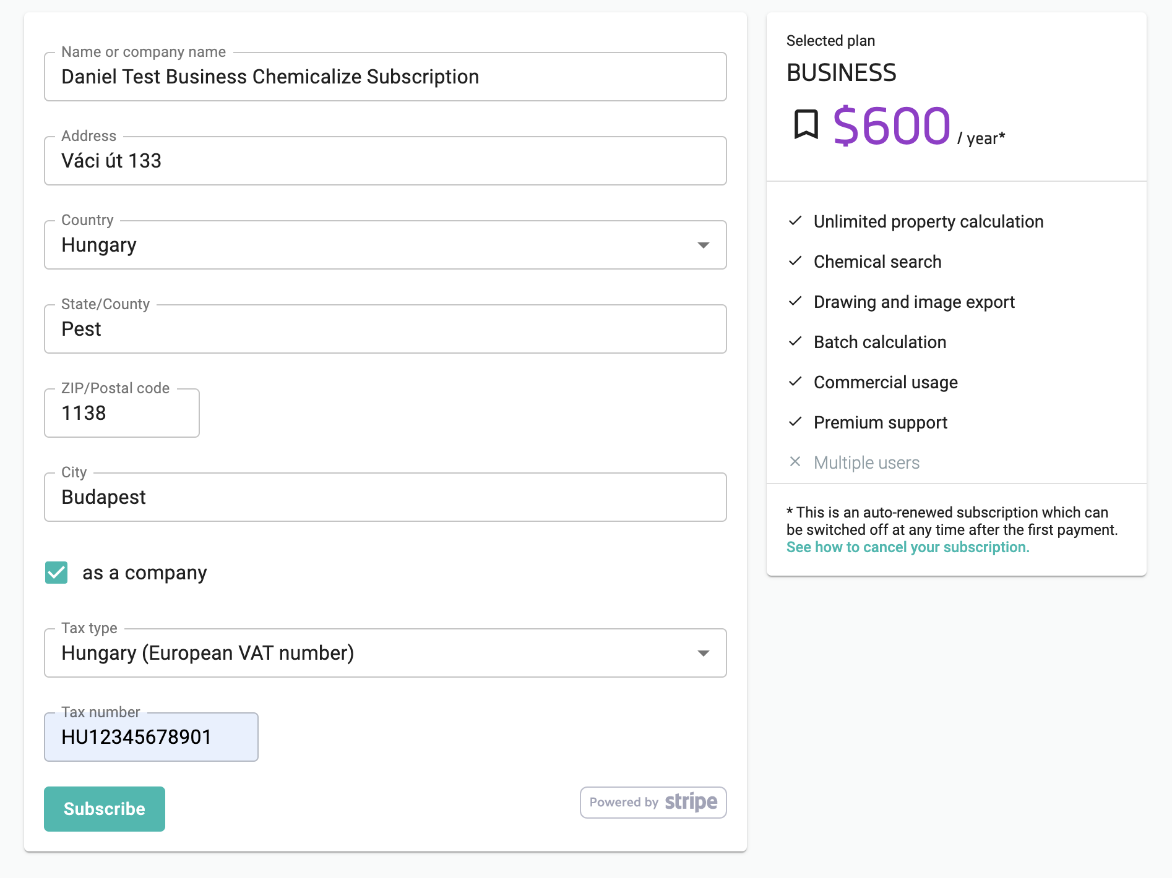This screenshot has height=878, width=1172.
Task: Click the Country dropdown arrow
Action: pyautogui.click(x=704, y=245)
